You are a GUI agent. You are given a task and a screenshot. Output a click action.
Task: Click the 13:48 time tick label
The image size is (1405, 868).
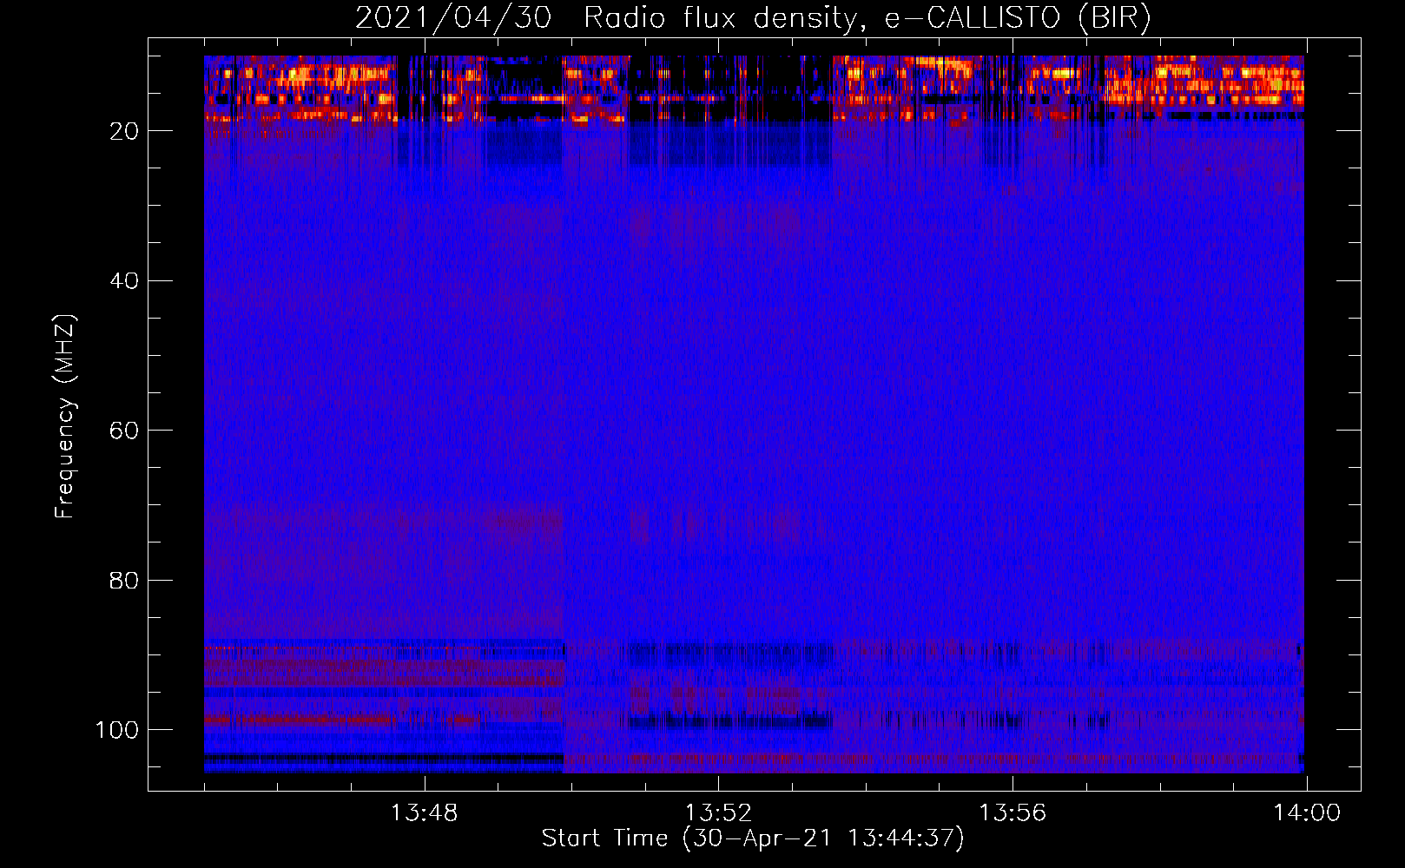(424, 813)
